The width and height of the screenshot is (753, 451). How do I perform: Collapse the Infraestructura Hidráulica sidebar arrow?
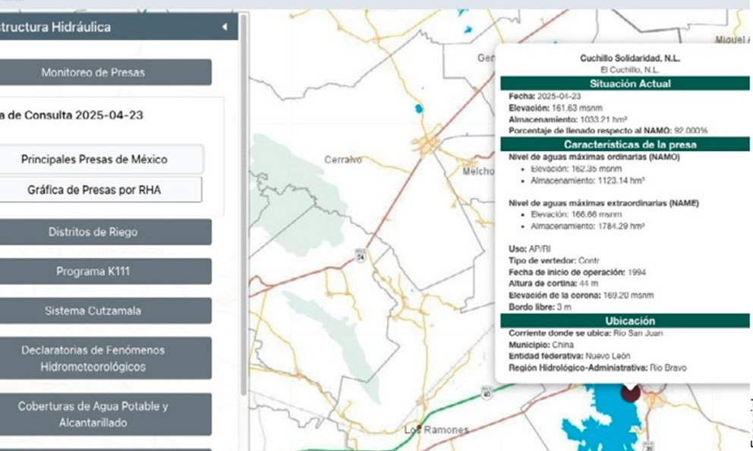coord(225,27)
